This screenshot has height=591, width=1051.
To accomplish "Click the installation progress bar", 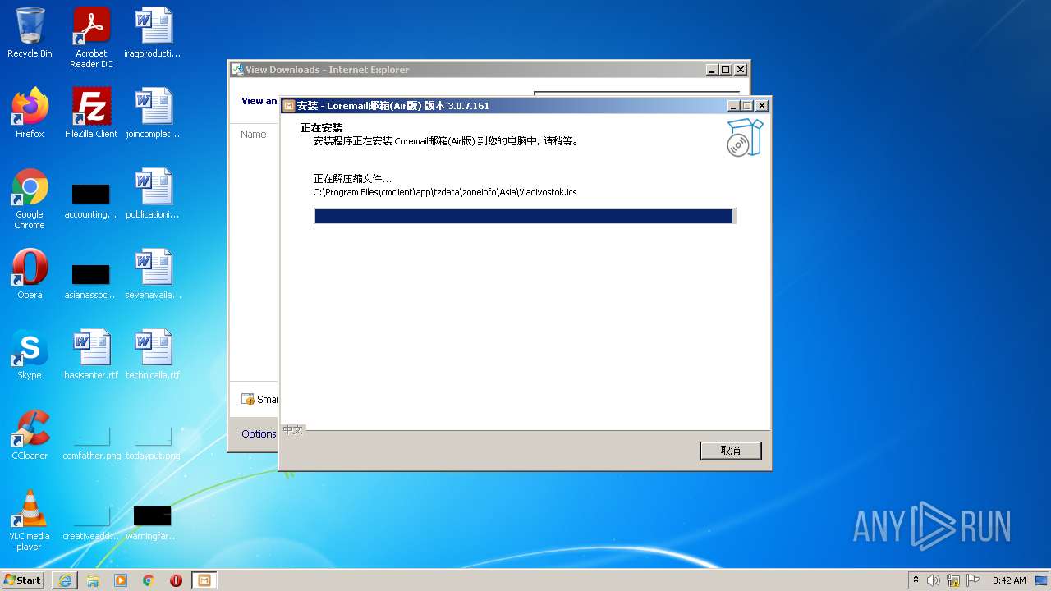I will [x=525, y=216].
